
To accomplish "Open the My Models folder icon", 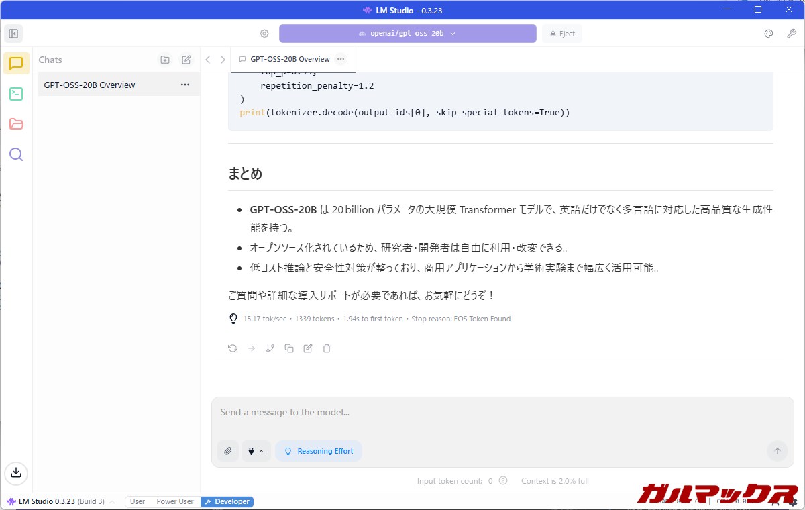I will click(x=16, y=124).
